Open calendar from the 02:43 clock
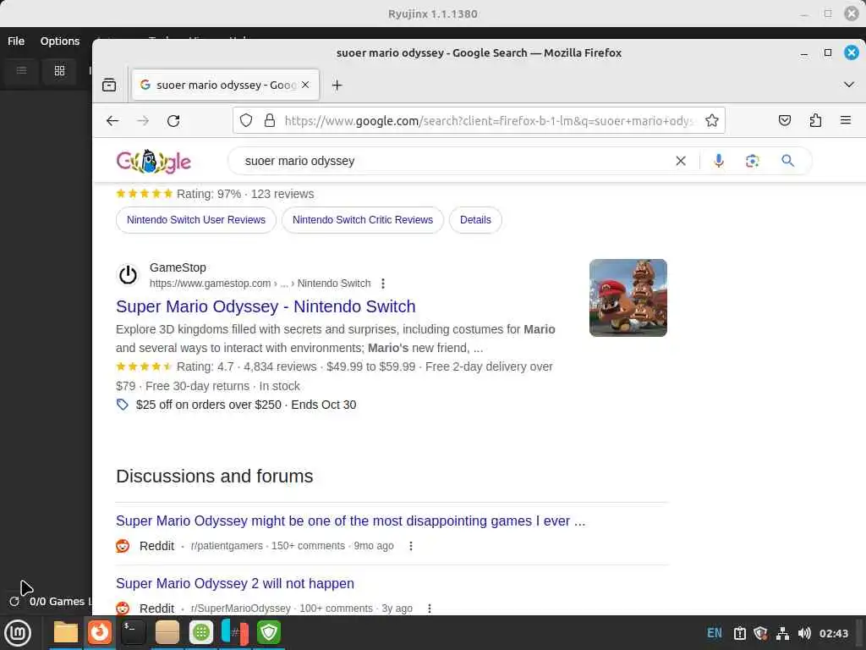Screen dimensions: 866x650 [833, 633]
